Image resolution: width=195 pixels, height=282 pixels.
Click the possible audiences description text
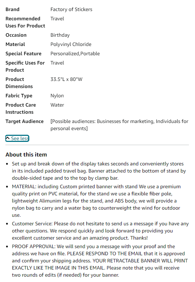119,125
